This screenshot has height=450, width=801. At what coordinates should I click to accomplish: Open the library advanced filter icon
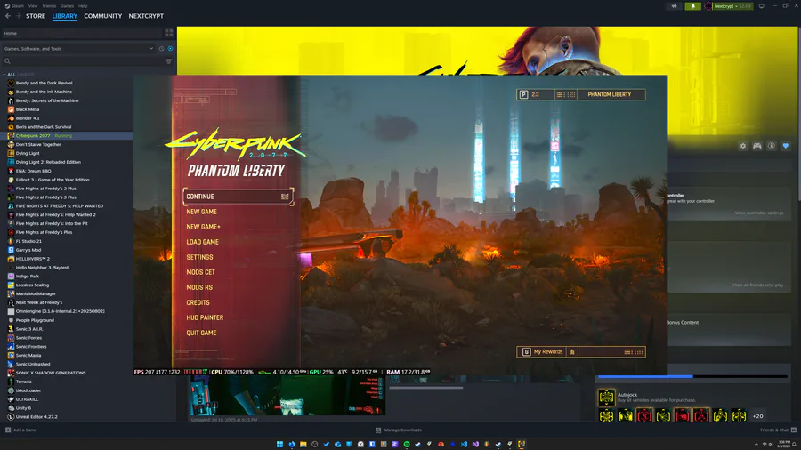[x=168, y=61]
